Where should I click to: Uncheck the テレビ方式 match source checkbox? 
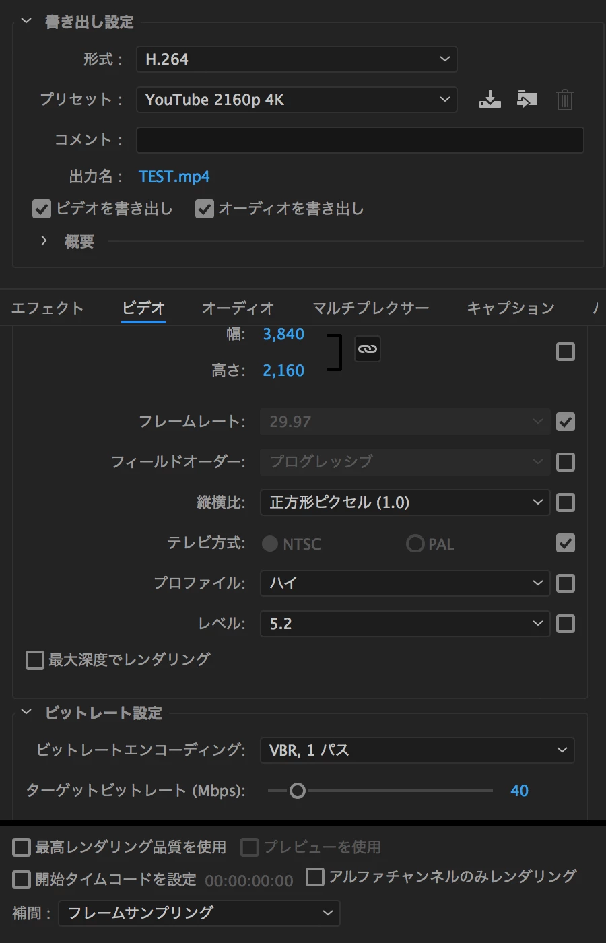566,543
